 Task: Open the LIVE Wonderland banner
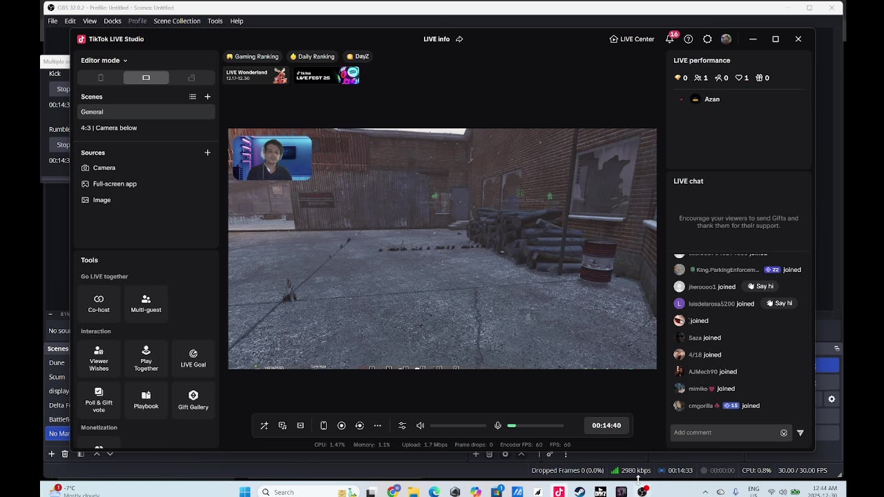click(256, 75)
